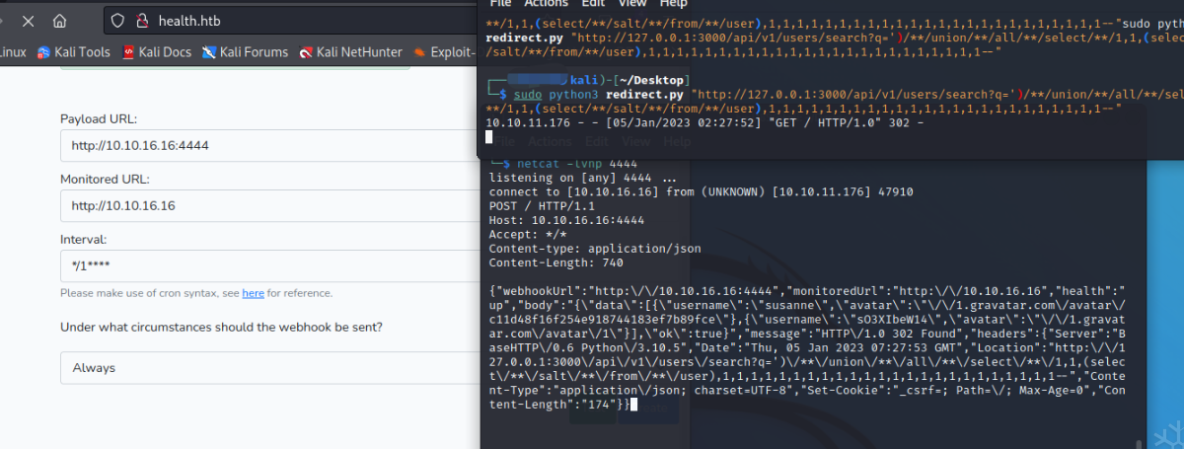Click 'Content-type: application/json' line

coord(593,249)
